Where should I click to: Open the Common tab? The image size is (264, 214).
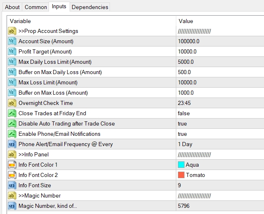coord(36,7)
